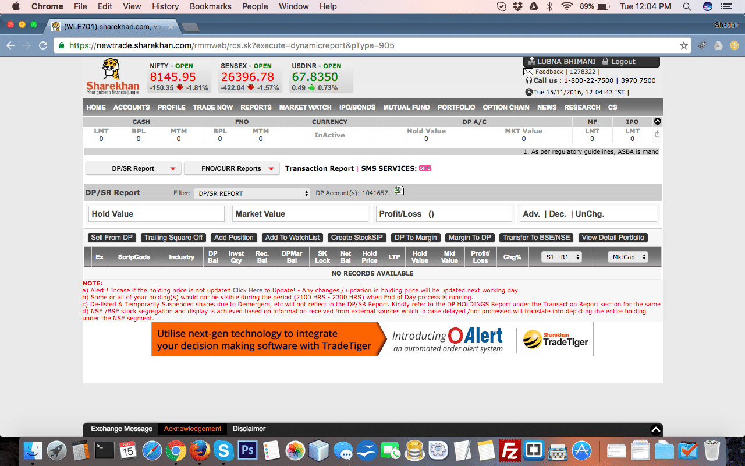Click the Dropbox icon in the menu bar
745x466 pixels.
tap(518, 6)
